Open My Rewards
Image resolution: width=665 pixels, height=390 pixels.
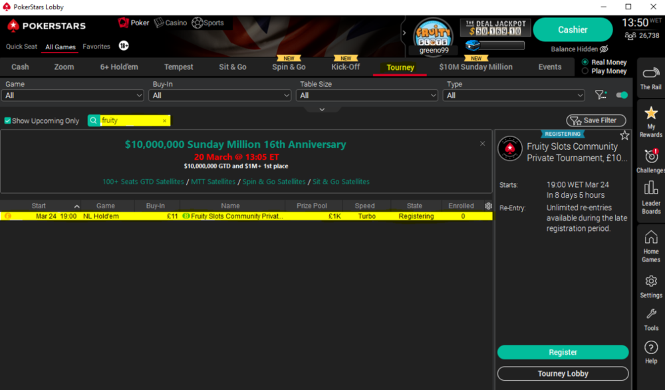(x=650, y=120)
